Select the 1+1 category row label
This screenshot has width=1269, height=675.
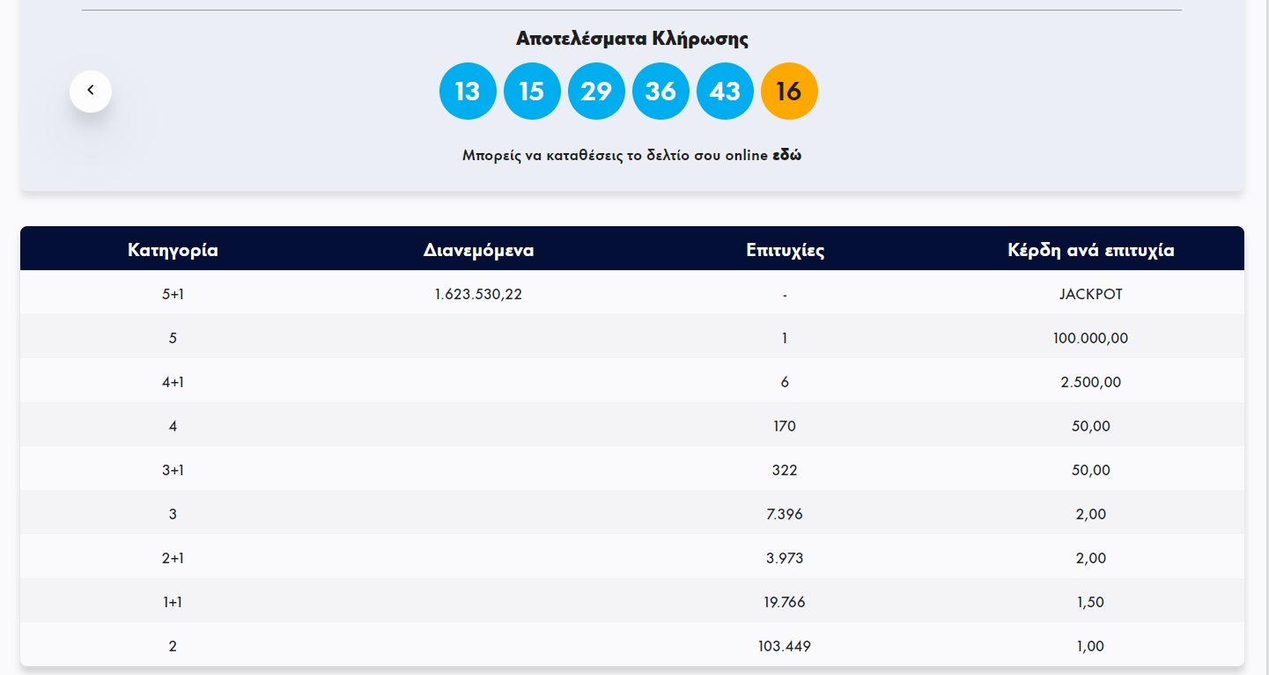173,602
